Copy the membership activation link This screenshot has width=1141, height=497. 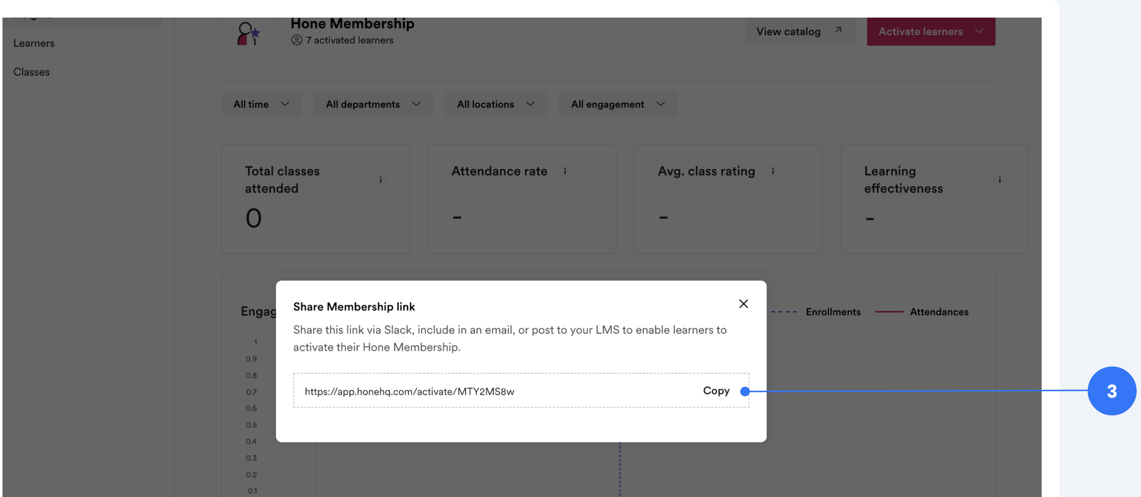pyautogui.click(x=716, y=391)
